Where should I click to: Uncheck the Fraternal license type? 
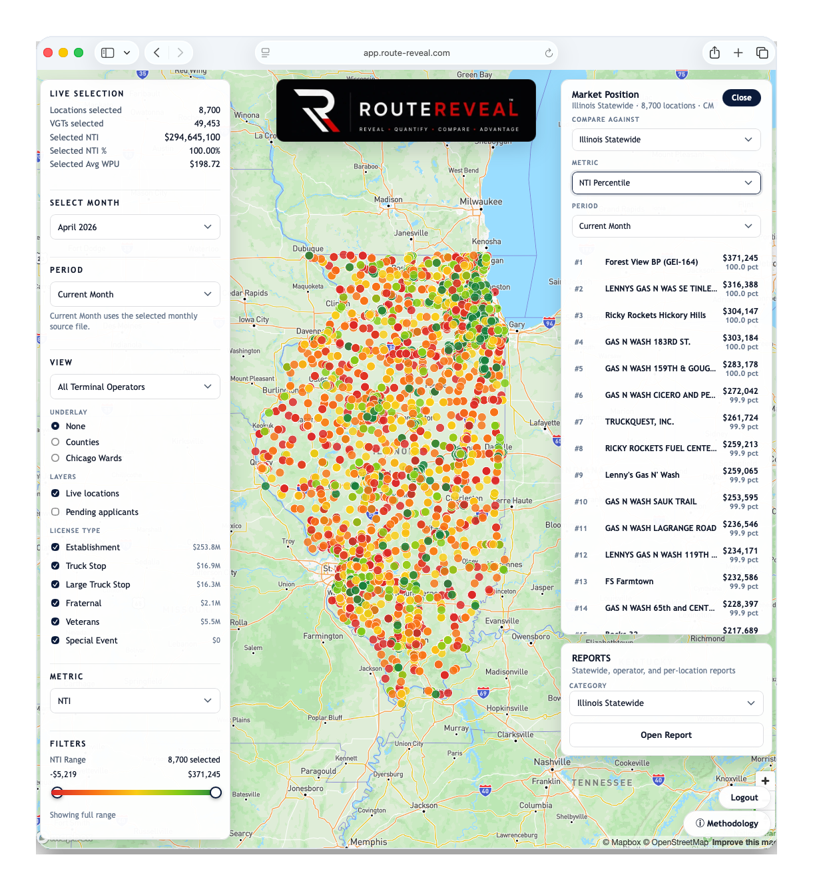click(x=55, y=603)
